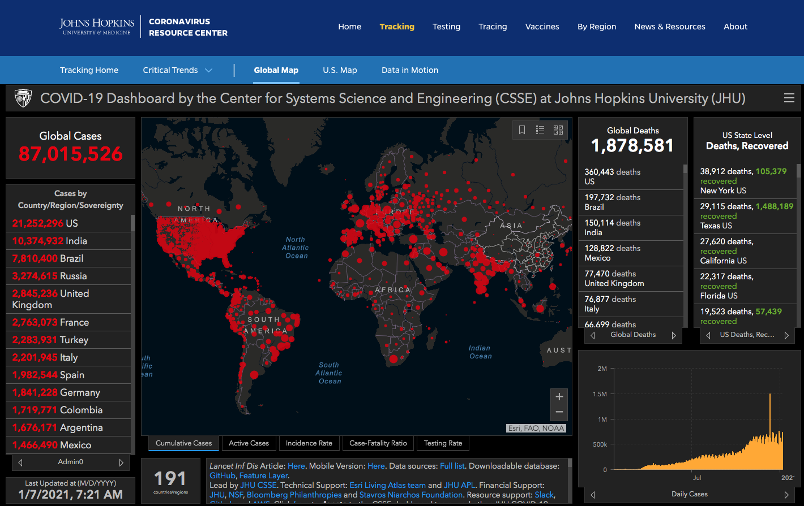Go to next US Deaths panel
Image resolution: width=804 pixels, height=506 pixels.
[786, 335]
